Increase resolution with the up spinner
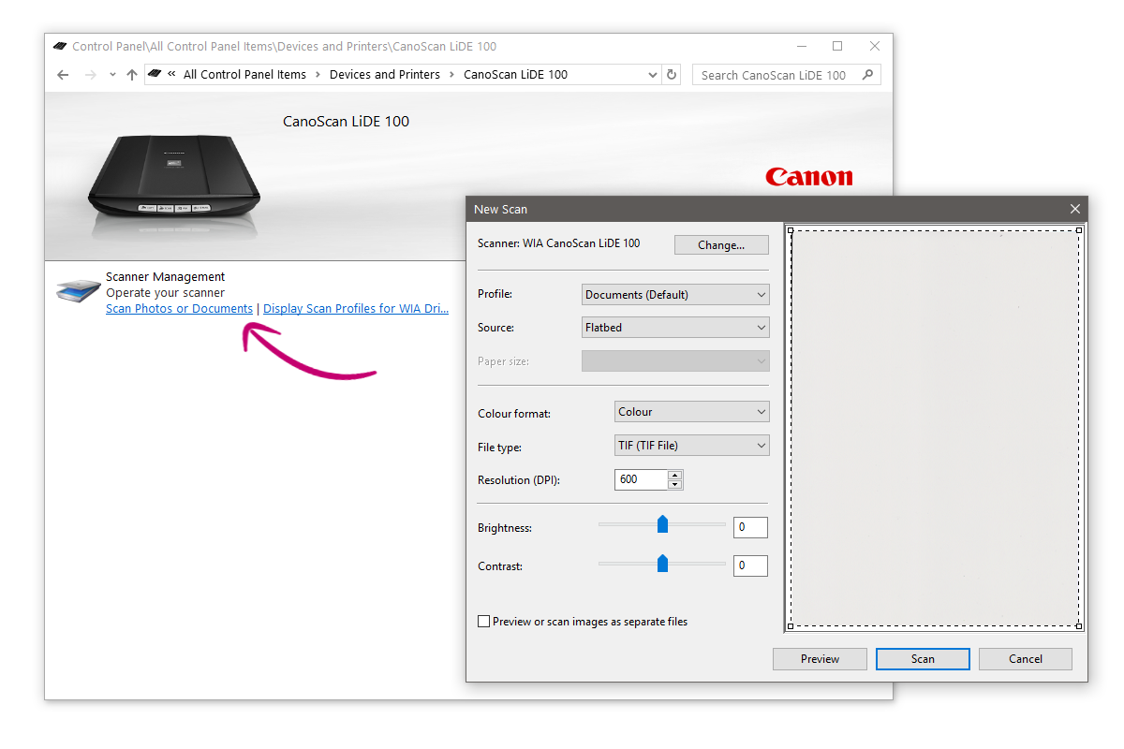Image resolution: width=1124 pixels, height=749 pixels. pos(675,475)
